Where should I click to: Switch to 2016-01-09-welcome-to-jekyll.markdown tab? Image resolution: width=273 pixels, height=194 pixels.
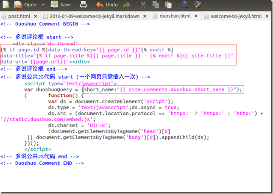(x=95, y=16)
